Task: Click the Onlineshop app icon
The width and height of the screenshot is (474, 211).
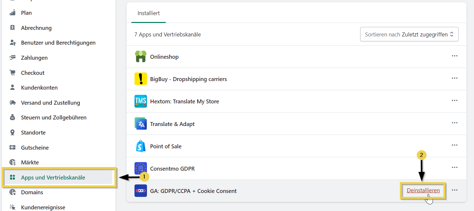Action: tap(140, 57)
